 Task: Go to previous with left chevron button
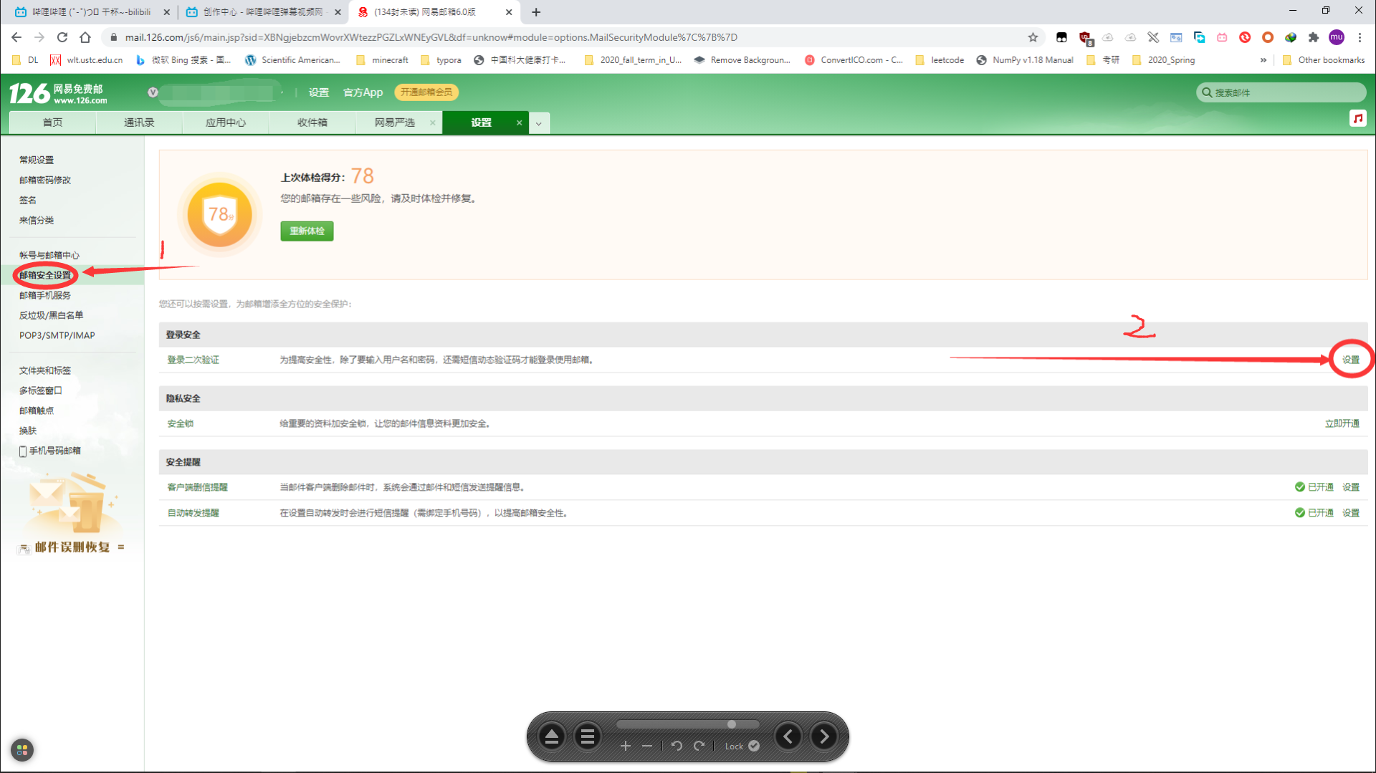click(788, 736)
